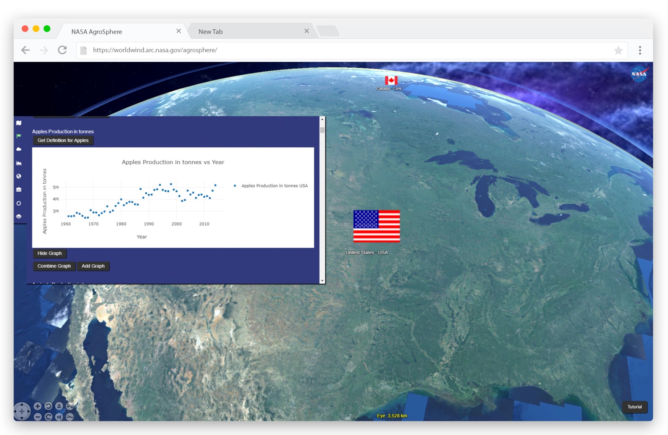Image resolution: width=668 pixels, height=435 pixels.
Task: Open the briefcase sidebar icon
Action: pyautogui.click(x=19, y=190)
